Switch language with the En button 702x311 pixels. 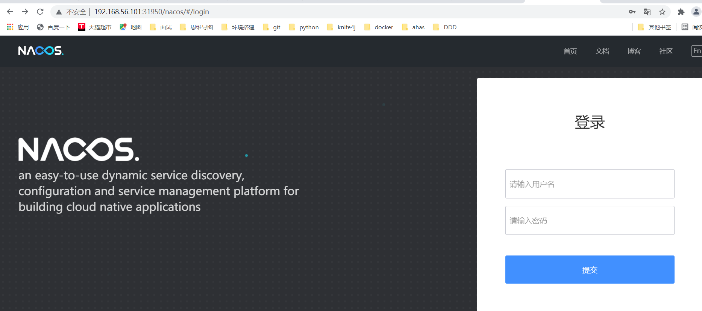[697, 51]
